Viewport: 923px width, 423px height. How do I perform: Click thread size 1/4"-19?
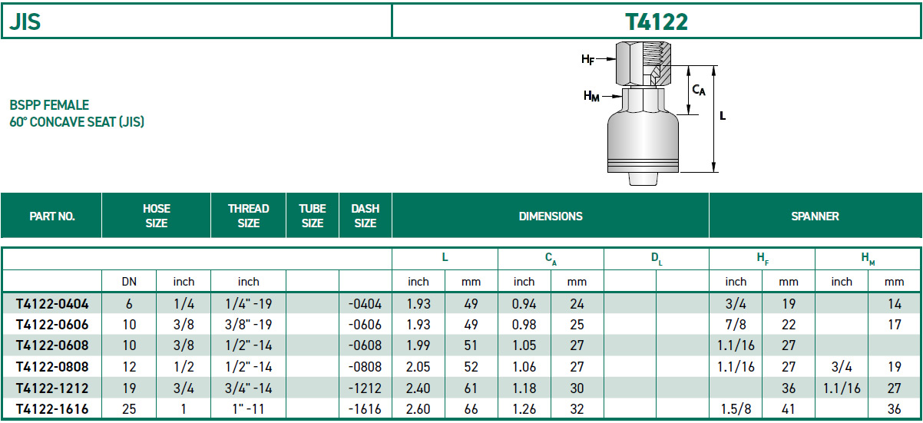pos(249,304)
